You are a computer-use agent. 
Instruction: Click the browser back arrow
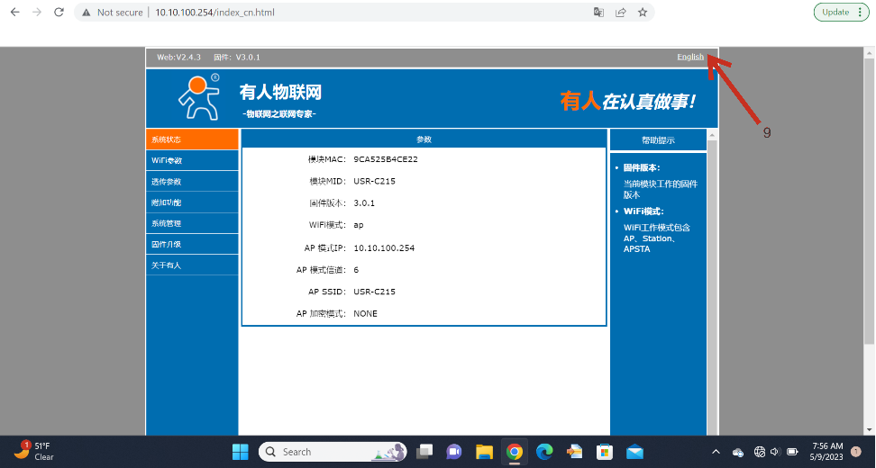(x=15, y=13)
